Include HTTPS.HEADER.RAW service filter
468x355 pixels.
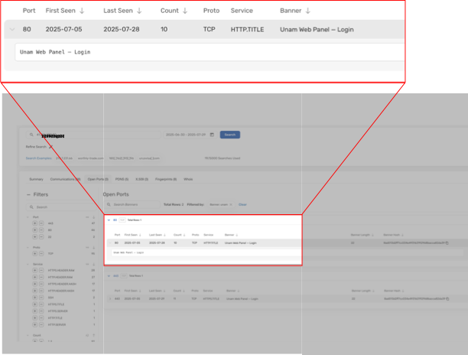click(x=35, y=270)
